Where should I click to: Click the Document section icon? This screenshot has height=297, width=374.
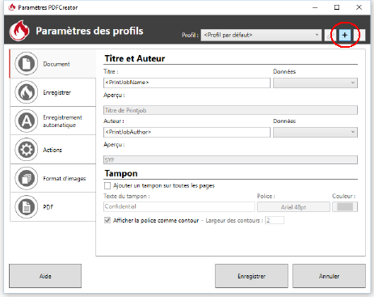(x=27, y=64)
